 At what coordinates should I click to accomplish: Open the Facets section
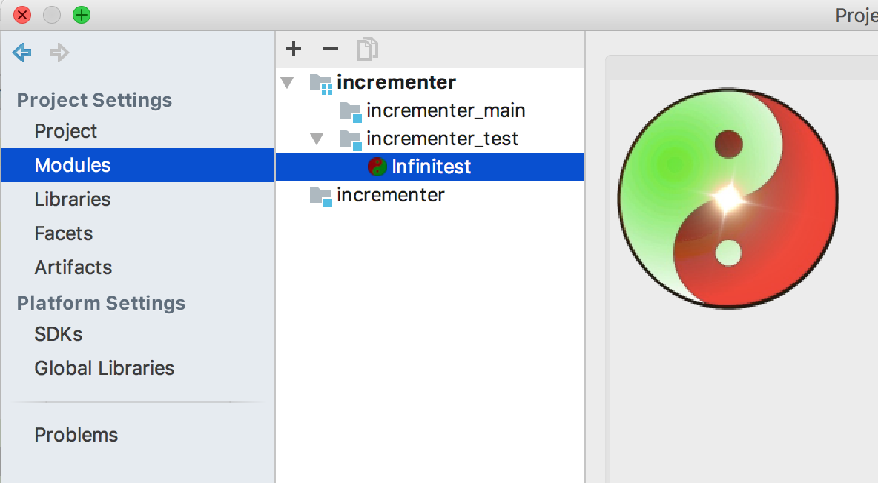63,233
